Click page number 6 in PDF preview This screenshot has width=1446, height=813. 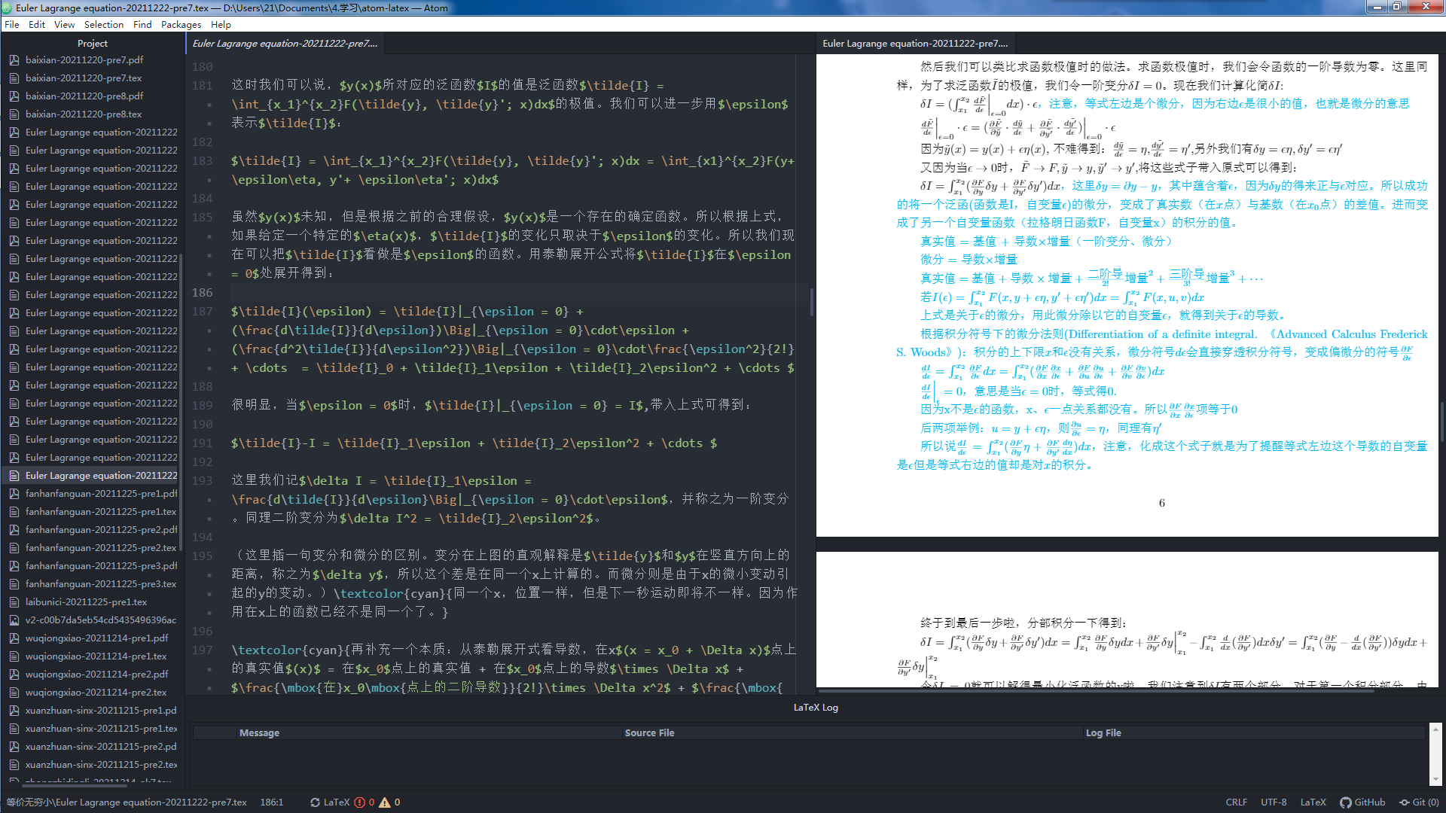(x=1161, y=503)
